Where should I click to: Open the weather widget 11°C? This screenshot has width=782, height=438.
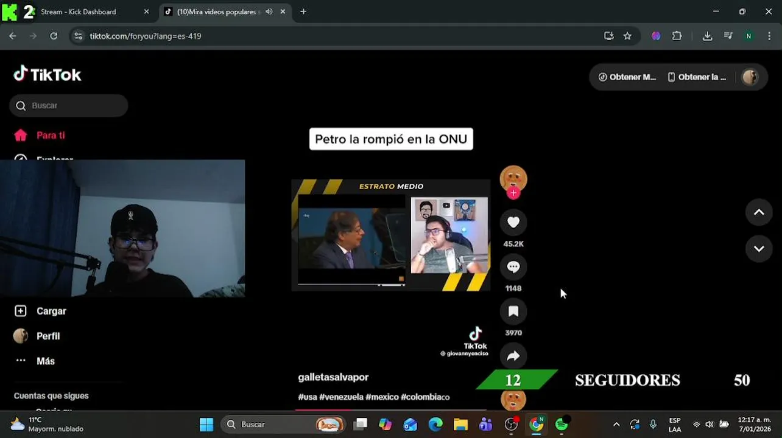pos(47,424)
